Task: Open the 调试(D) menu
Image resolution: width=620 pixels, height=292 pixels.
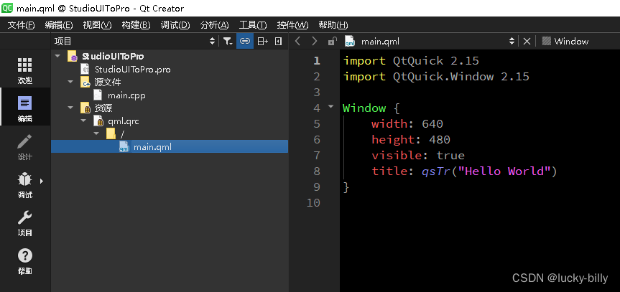Action: (175, 25)
